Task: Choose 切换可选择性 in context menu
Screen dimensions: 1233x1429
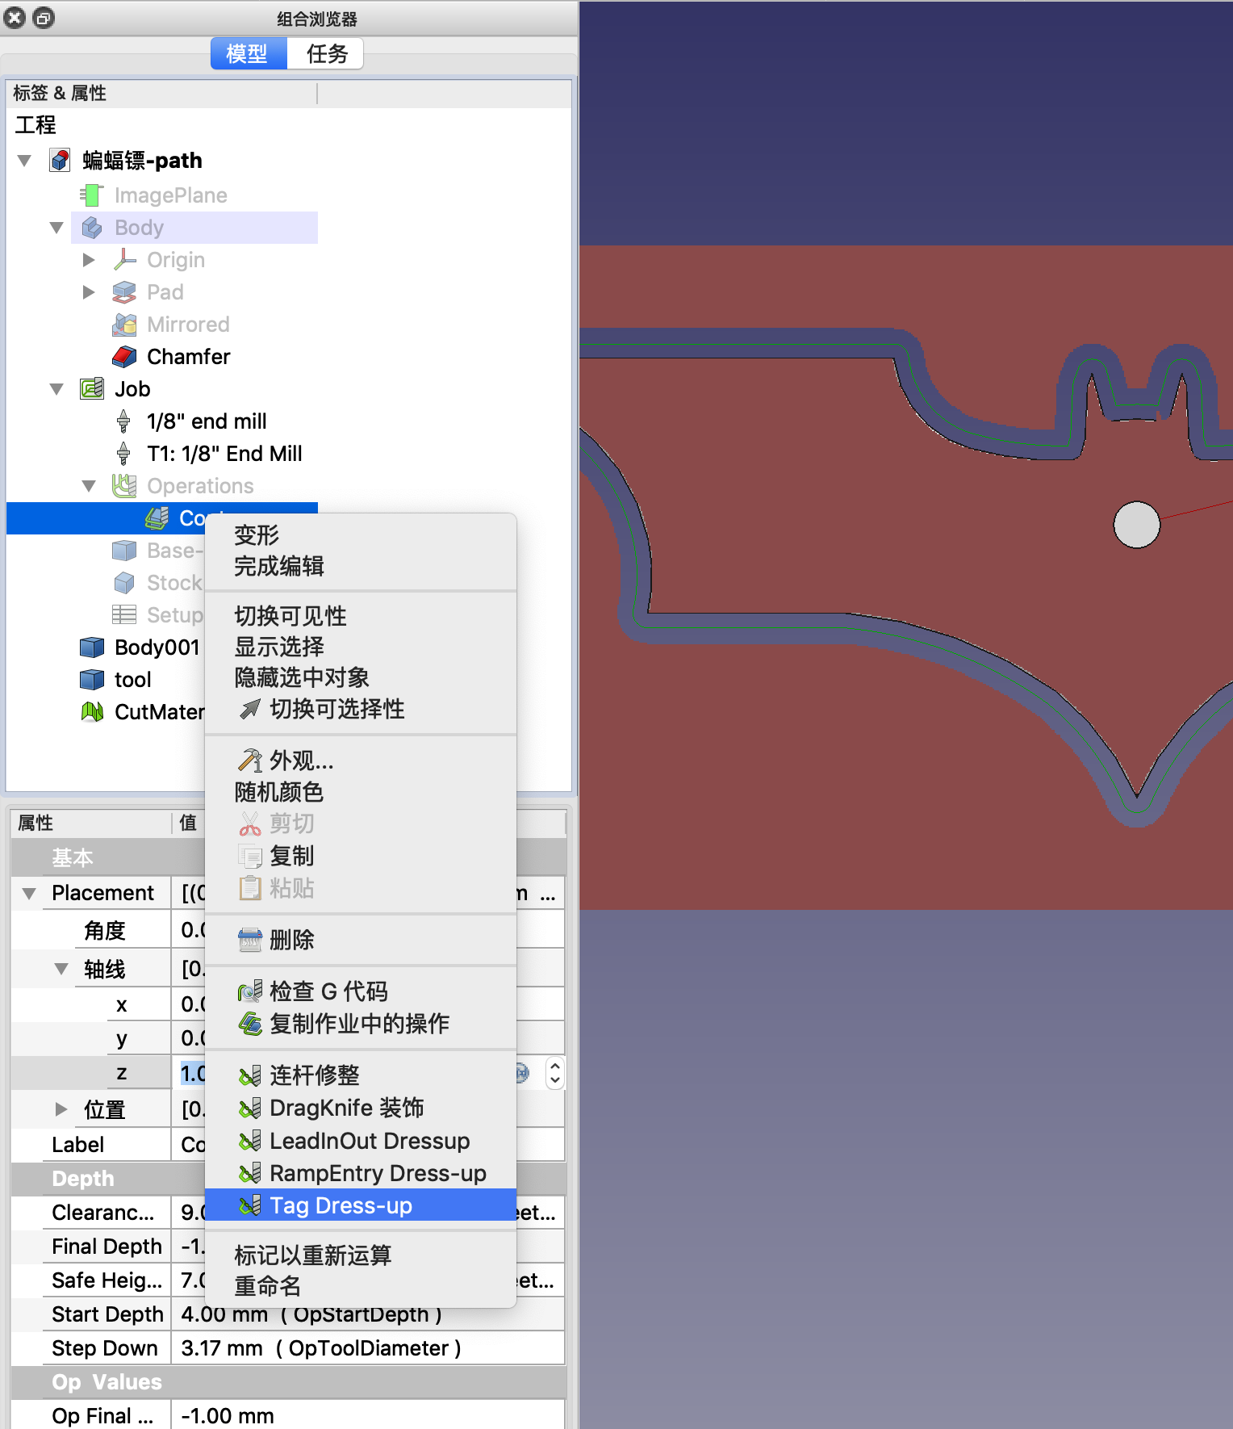Action: 361,709
